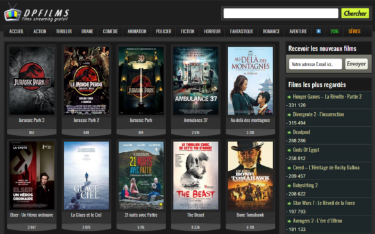This screenshot has width=375, height=234.
Task: Click the Chercher search button
Action: click(355, 13)
